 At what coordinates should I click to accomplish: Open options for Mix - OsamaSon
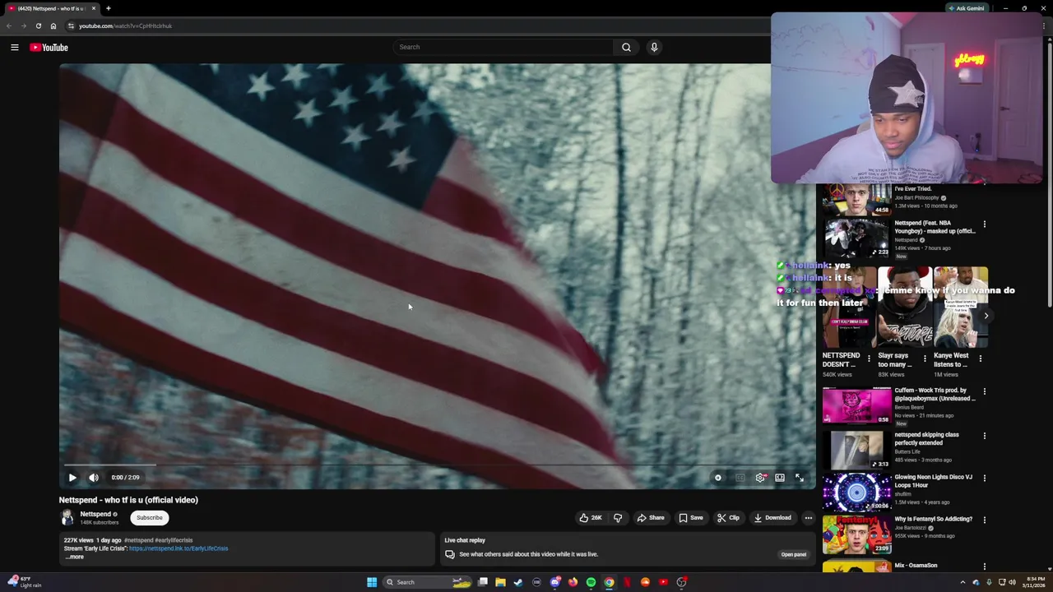click(984, 566)
